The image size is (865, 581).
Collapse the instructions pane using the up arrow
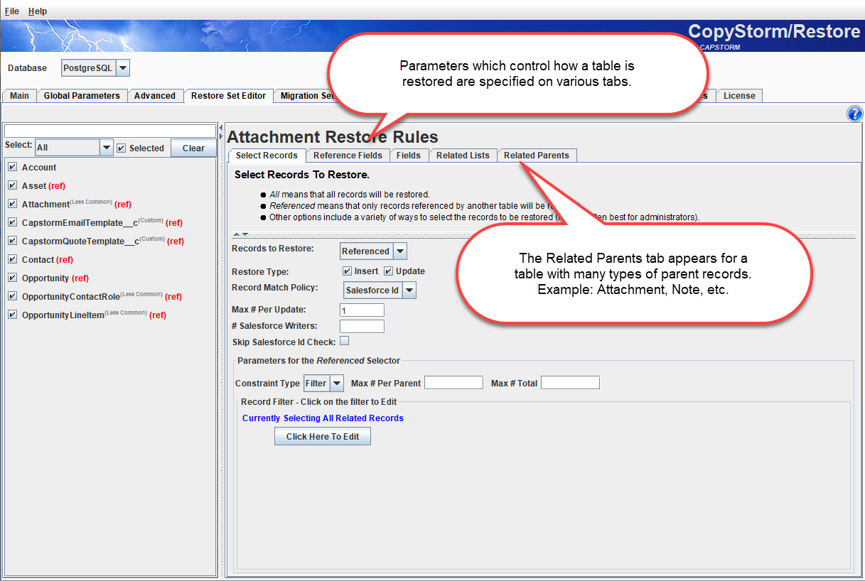[x=237, y=234]
